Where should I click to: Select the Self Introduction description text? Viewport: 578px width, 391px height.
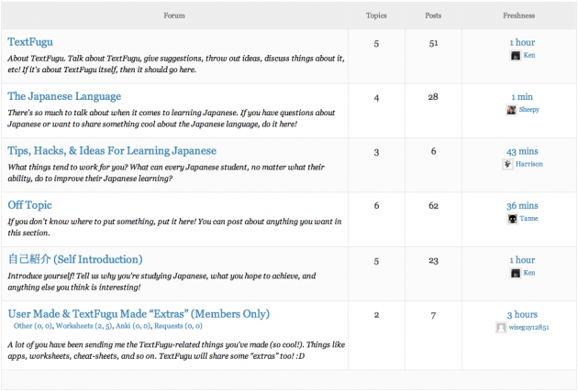click(161, 281)
